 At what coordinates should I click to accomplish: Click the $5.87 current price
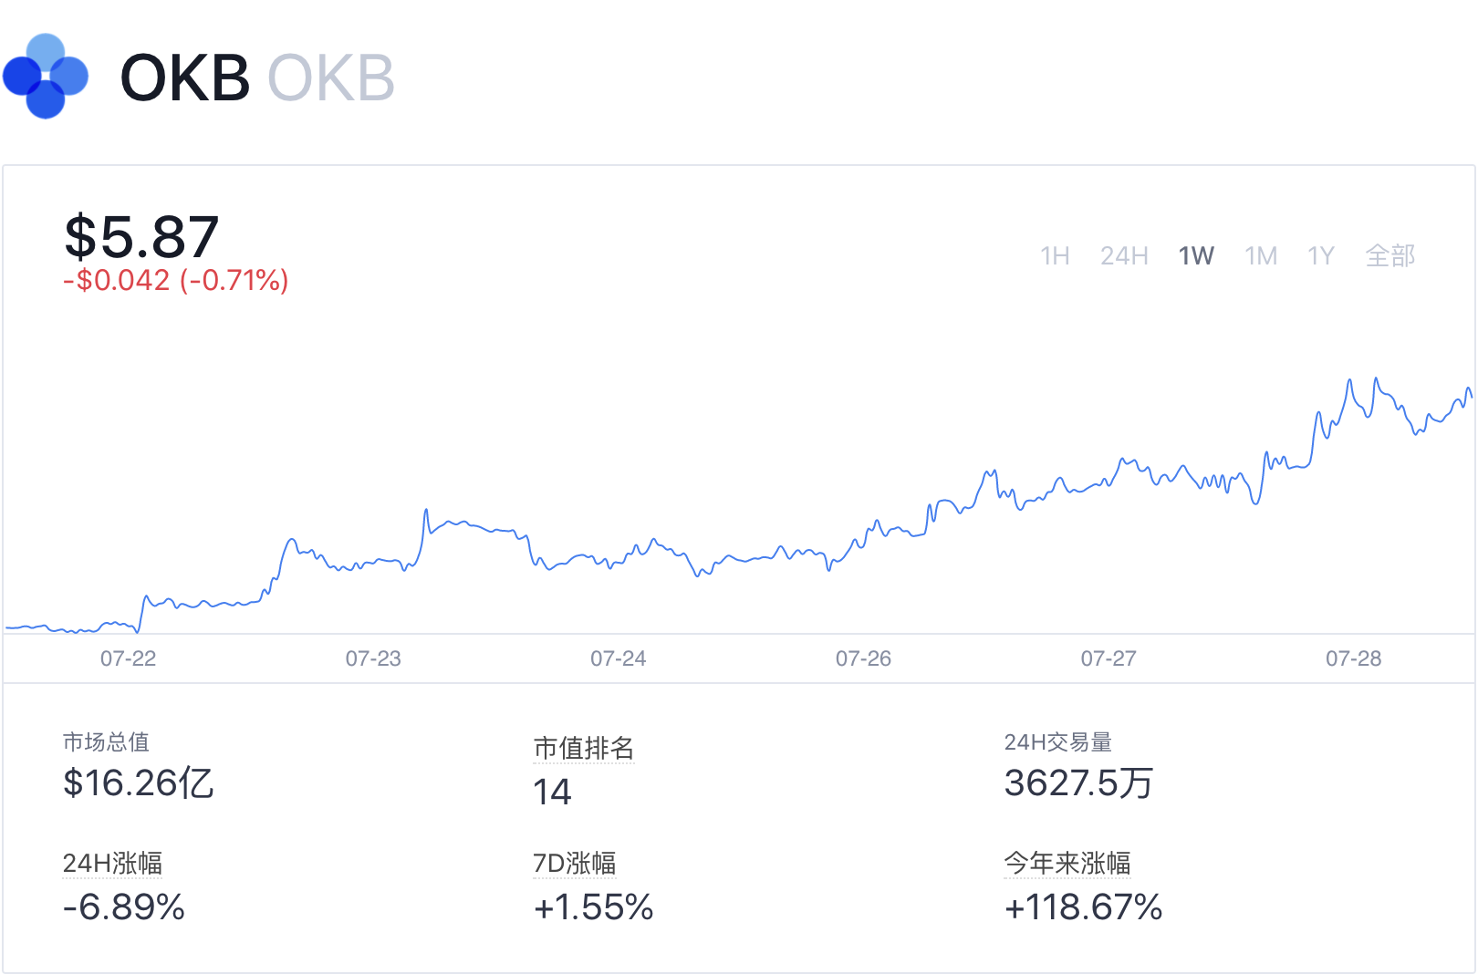[x=141, y=236]
